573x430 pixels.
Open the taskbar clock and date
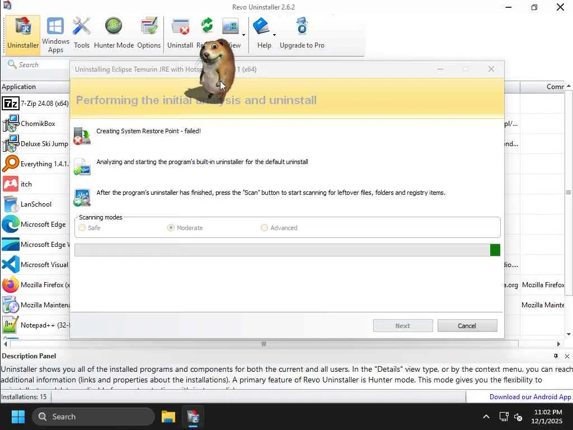tap(547, 417)
